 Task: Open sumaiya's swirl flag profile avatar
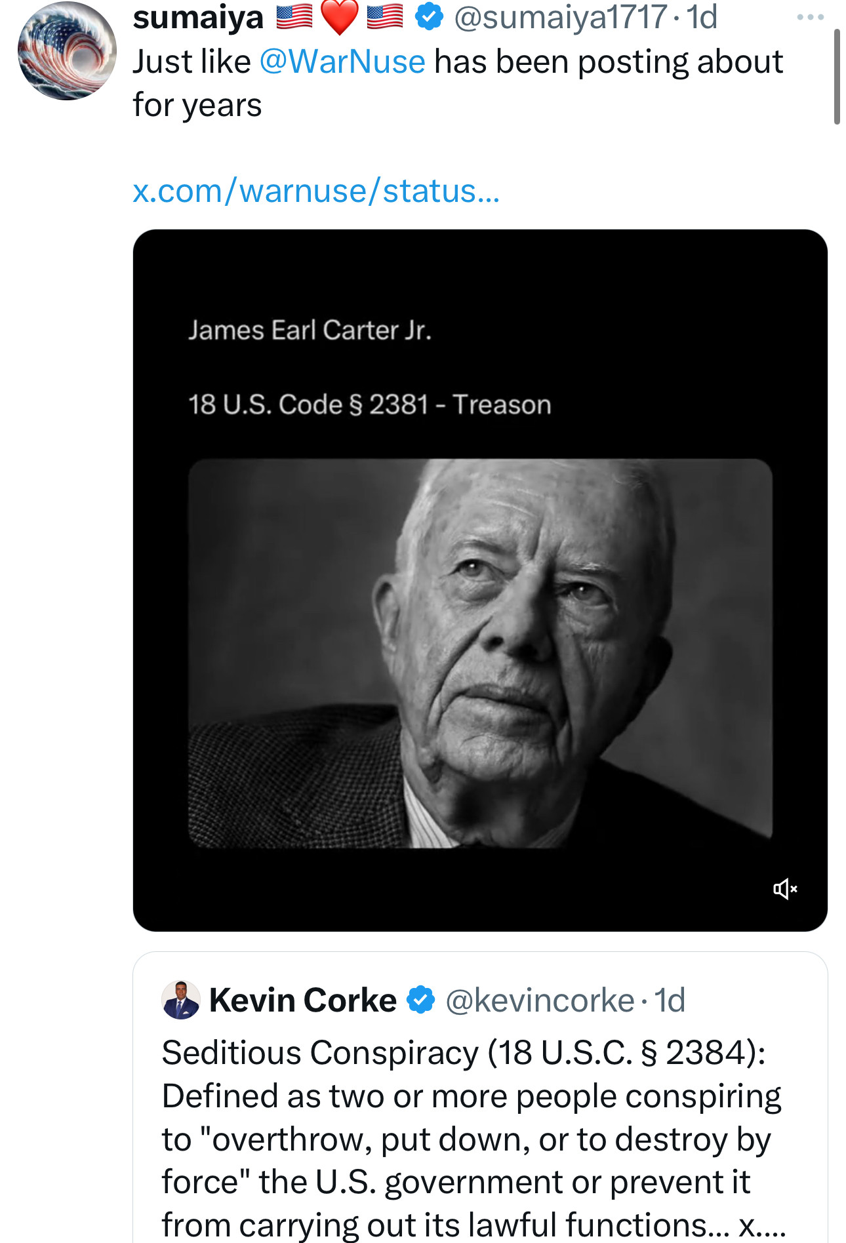coord(66,51)
